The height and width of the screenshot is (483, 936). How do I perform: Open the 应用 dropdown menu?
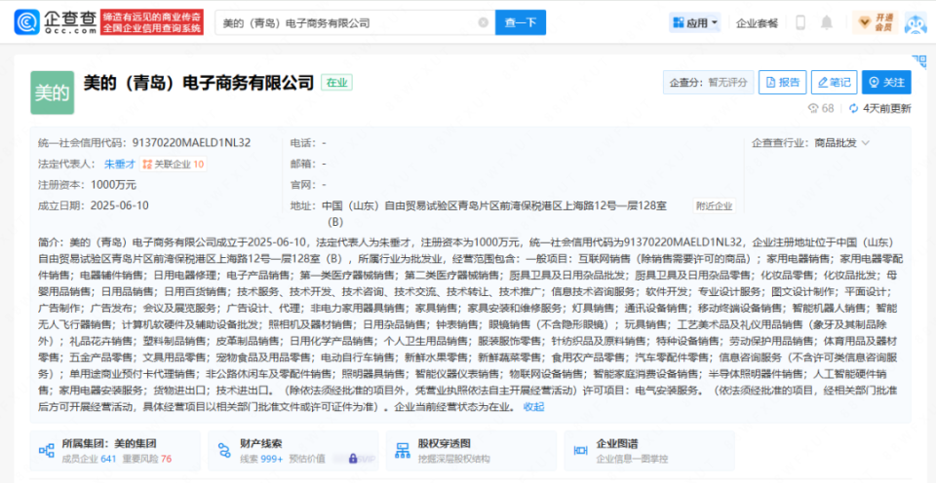pyautogui.click(x=696, y=22)
